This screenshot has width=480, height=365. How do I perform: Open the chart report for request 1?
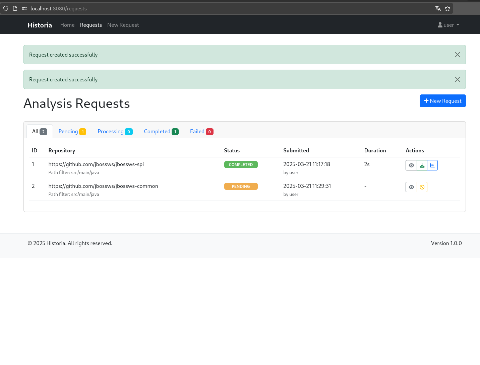(x=432, y=165)
